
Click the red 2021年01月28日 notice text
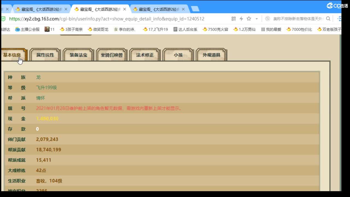(109, 108)
